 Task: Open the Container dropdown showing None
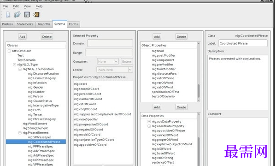[108, 61]
